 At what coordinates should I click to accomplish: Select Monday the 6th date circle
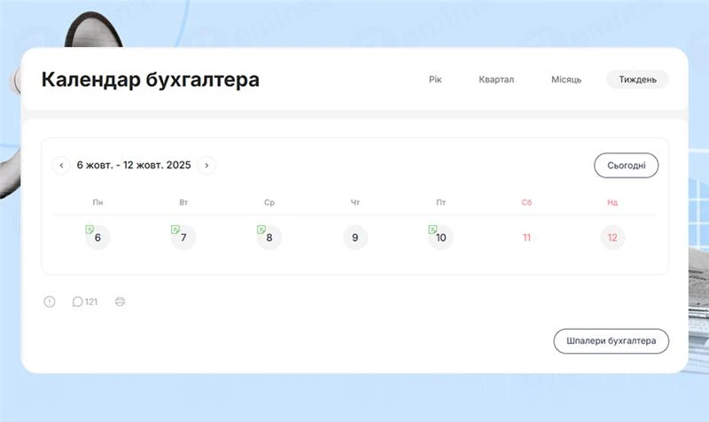pyautogui.click(x=98, y=238)
